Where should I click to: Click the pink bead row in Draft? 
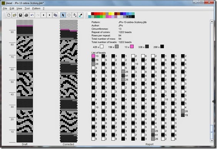click(25, 26)
